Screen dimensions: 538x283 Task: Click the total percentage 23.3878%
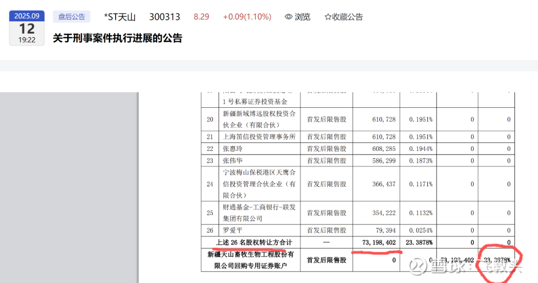click(419, 242)
